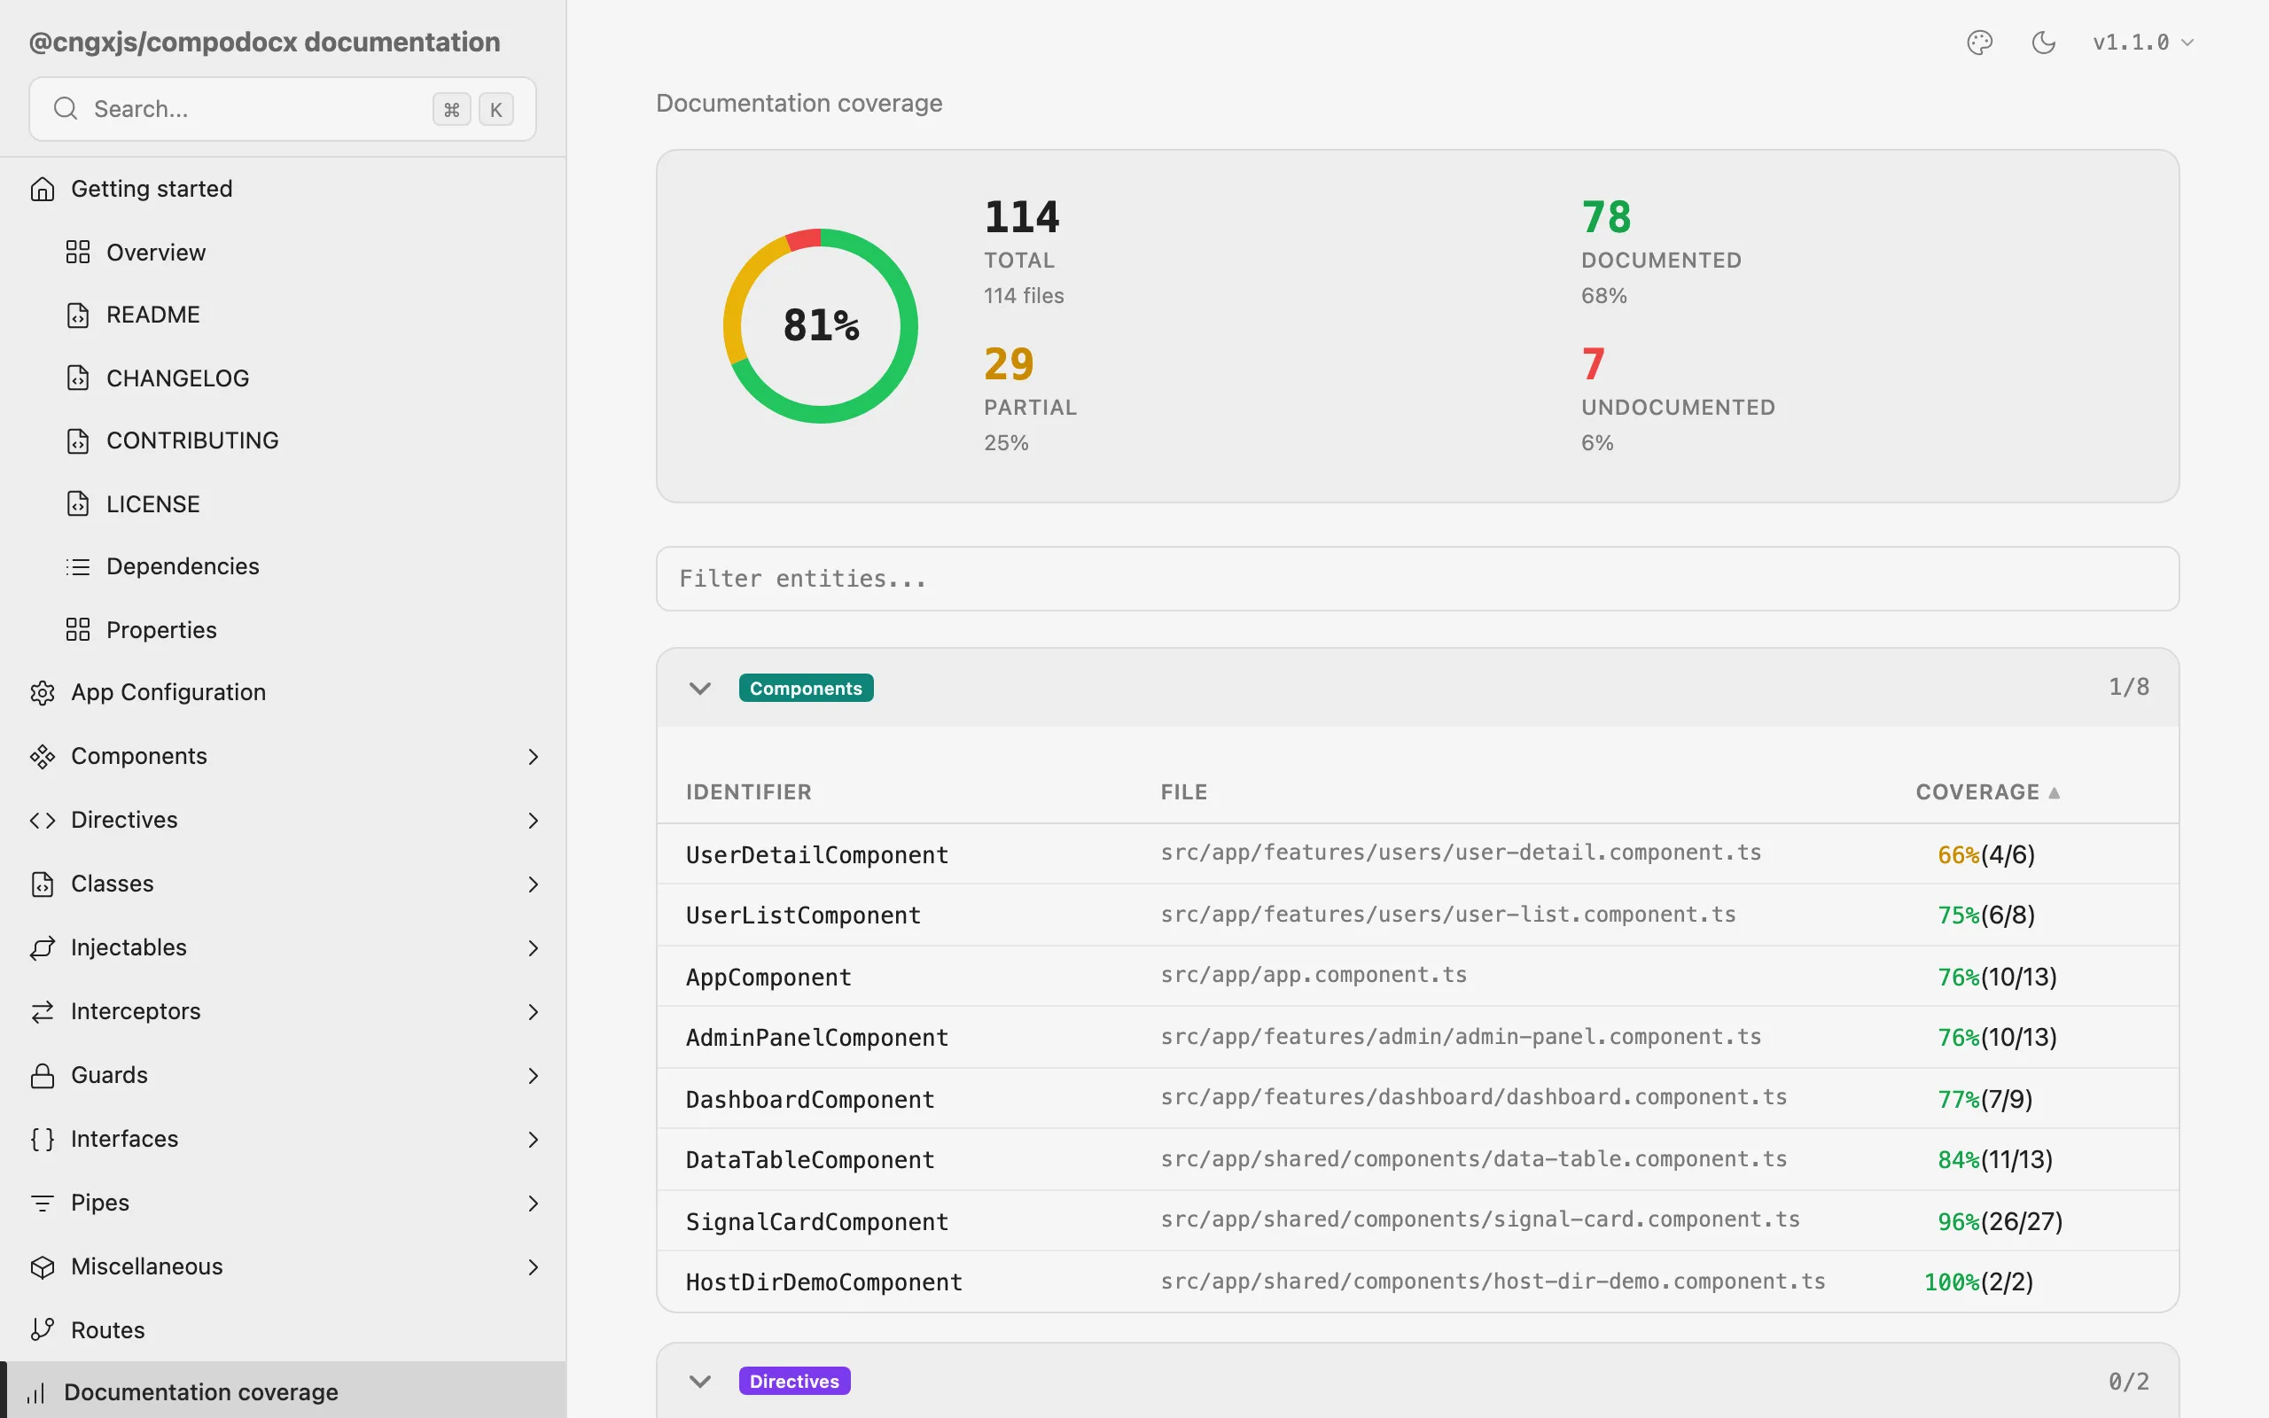Click the purple Directives badge

click(x=794, y=1382)
